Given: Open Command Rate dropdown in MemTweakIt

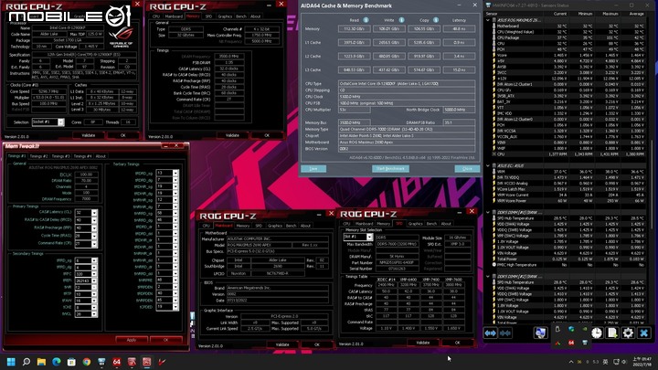Looking at the screenshot, I should pyautogui.click(x=94, y=243).
